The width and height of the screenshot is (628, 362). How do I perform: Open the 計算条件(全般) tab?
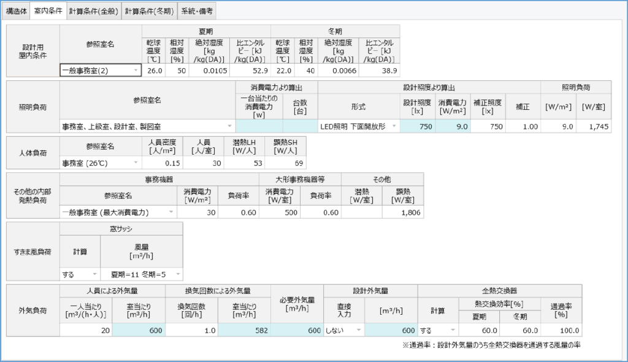pyautogui.click(x=93, y=11)
